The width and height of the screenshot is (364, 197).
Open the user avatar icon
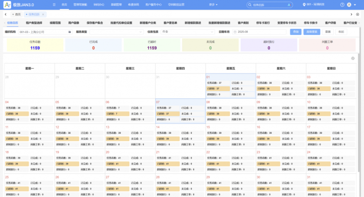(349, 4)
